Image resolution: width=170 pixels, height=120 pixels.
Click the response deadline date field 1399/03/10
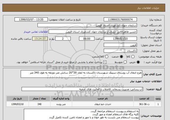click(x=120, y=39)
